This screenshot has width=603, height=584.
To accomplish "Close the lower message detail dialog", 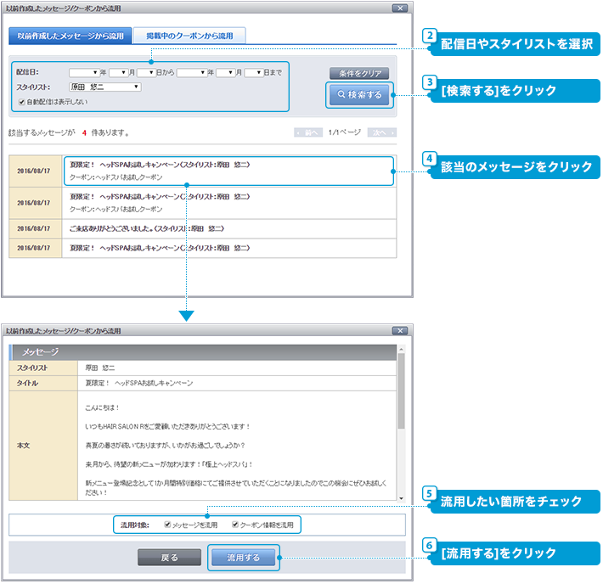I will tap(400, 330).
